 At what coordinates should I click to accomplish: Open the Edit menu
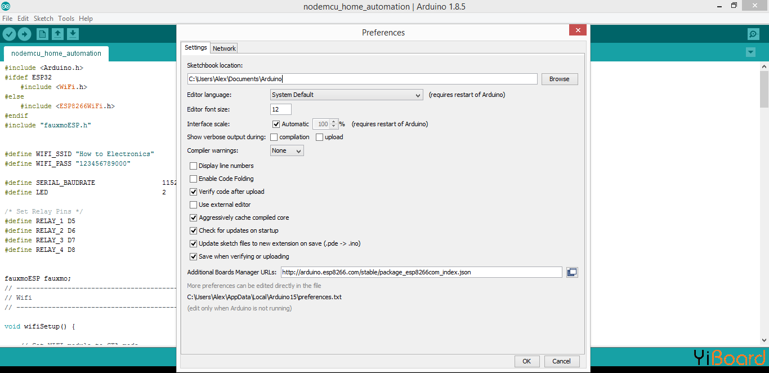tap(23, 19)
